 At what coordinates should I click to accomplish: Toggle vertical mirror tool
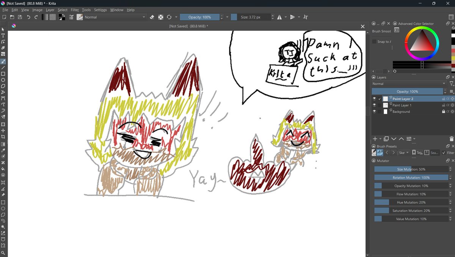292,17
